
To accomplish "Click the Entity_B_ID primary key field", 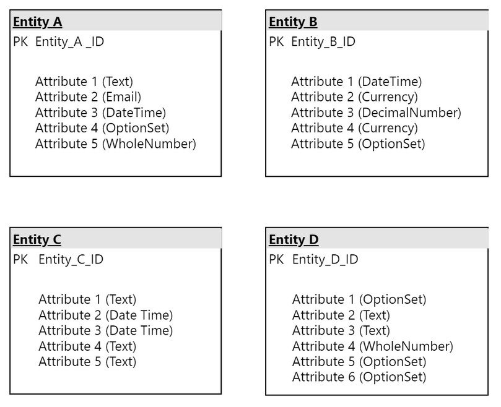I will 323,42.
